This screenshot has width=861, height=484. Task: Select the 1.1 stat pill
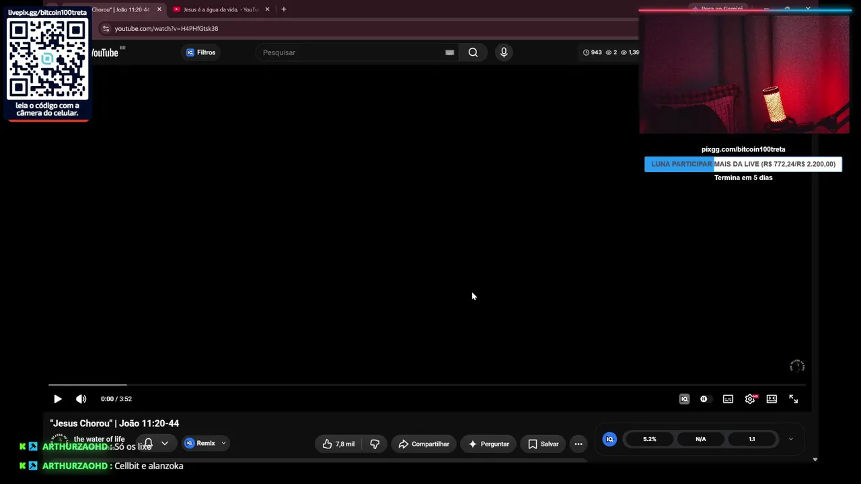752,439
